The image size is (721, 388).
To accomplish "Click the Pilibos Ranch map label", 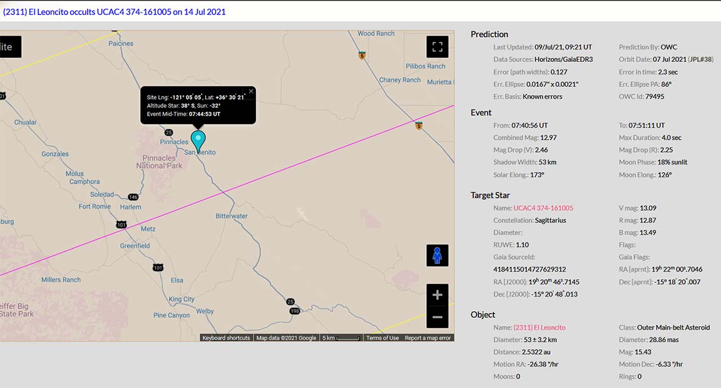I will [x=426, y=66].
